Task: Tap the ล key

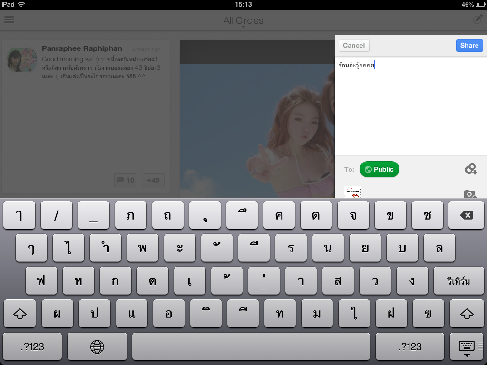Action: 439,248
